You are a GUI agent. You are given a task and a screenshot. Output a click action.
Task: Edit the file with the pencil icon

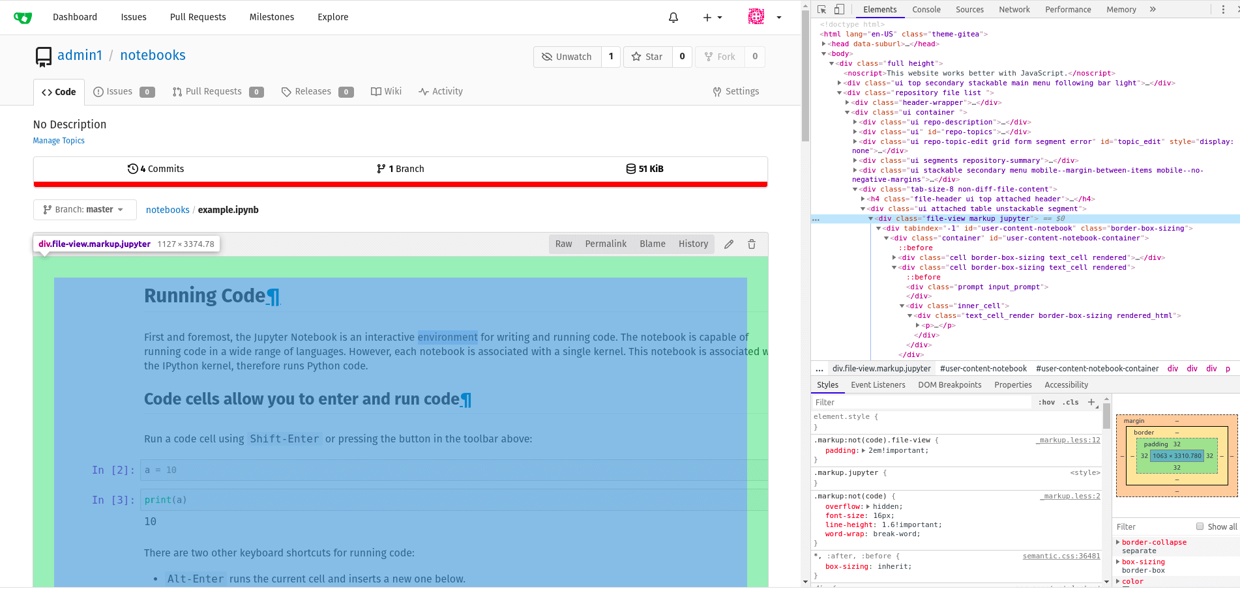(729, 244)
